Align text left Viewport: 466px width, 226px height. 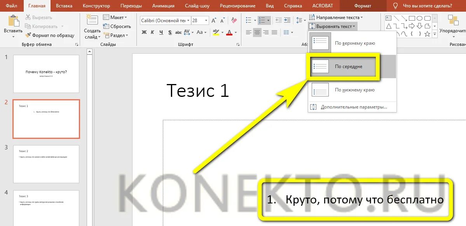248,32
